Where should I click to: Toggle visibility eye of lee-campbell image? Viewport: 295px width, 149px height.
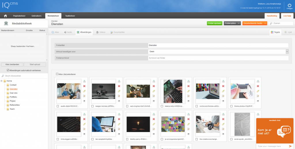(119, 134)
